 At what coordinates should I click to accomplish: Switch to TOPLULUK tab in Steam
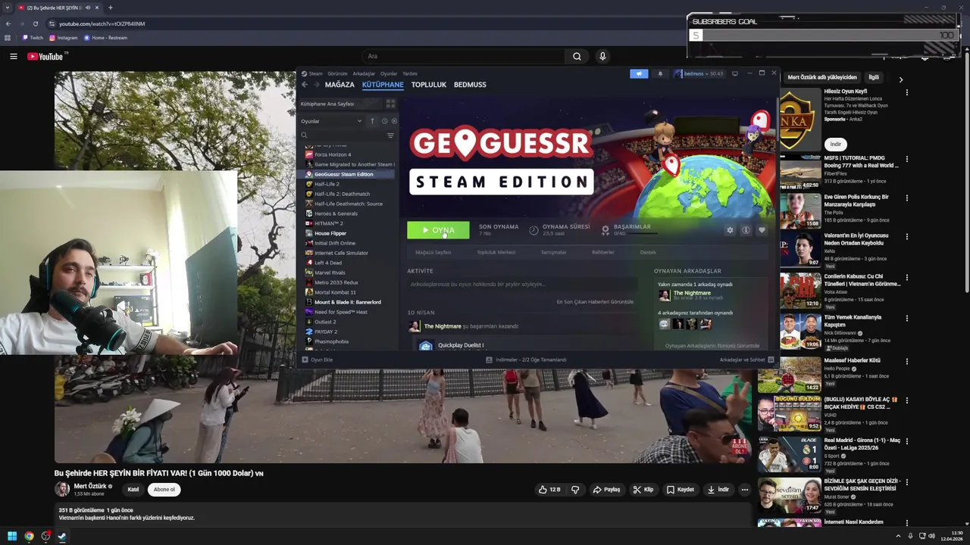point(429,85)
